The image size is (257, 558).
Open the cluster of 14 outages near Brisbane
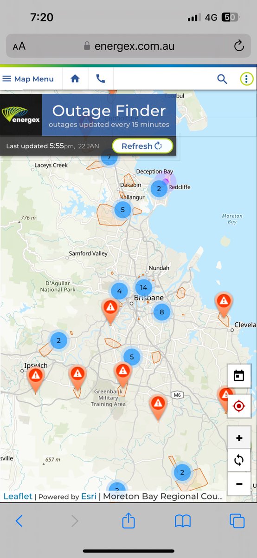click(143, 288)
